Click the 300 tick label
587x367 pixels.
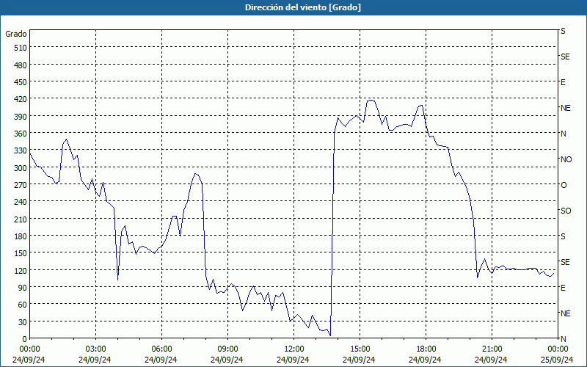[x=21, y=168]
